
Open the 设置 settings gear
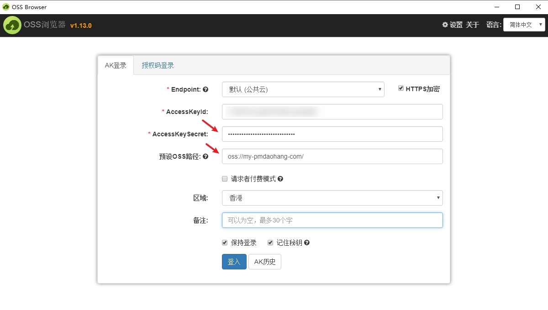tap(452, 25)
